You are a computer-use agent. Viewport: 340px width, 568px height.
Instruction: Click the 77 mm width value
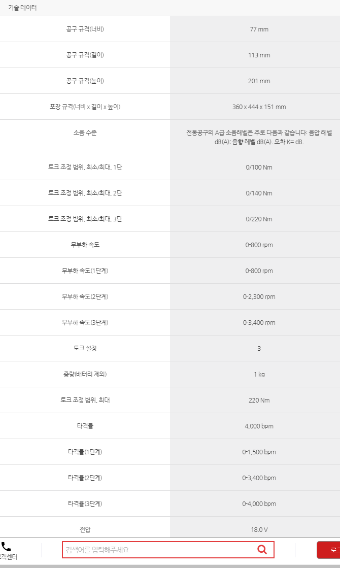(x=259, y=29)
